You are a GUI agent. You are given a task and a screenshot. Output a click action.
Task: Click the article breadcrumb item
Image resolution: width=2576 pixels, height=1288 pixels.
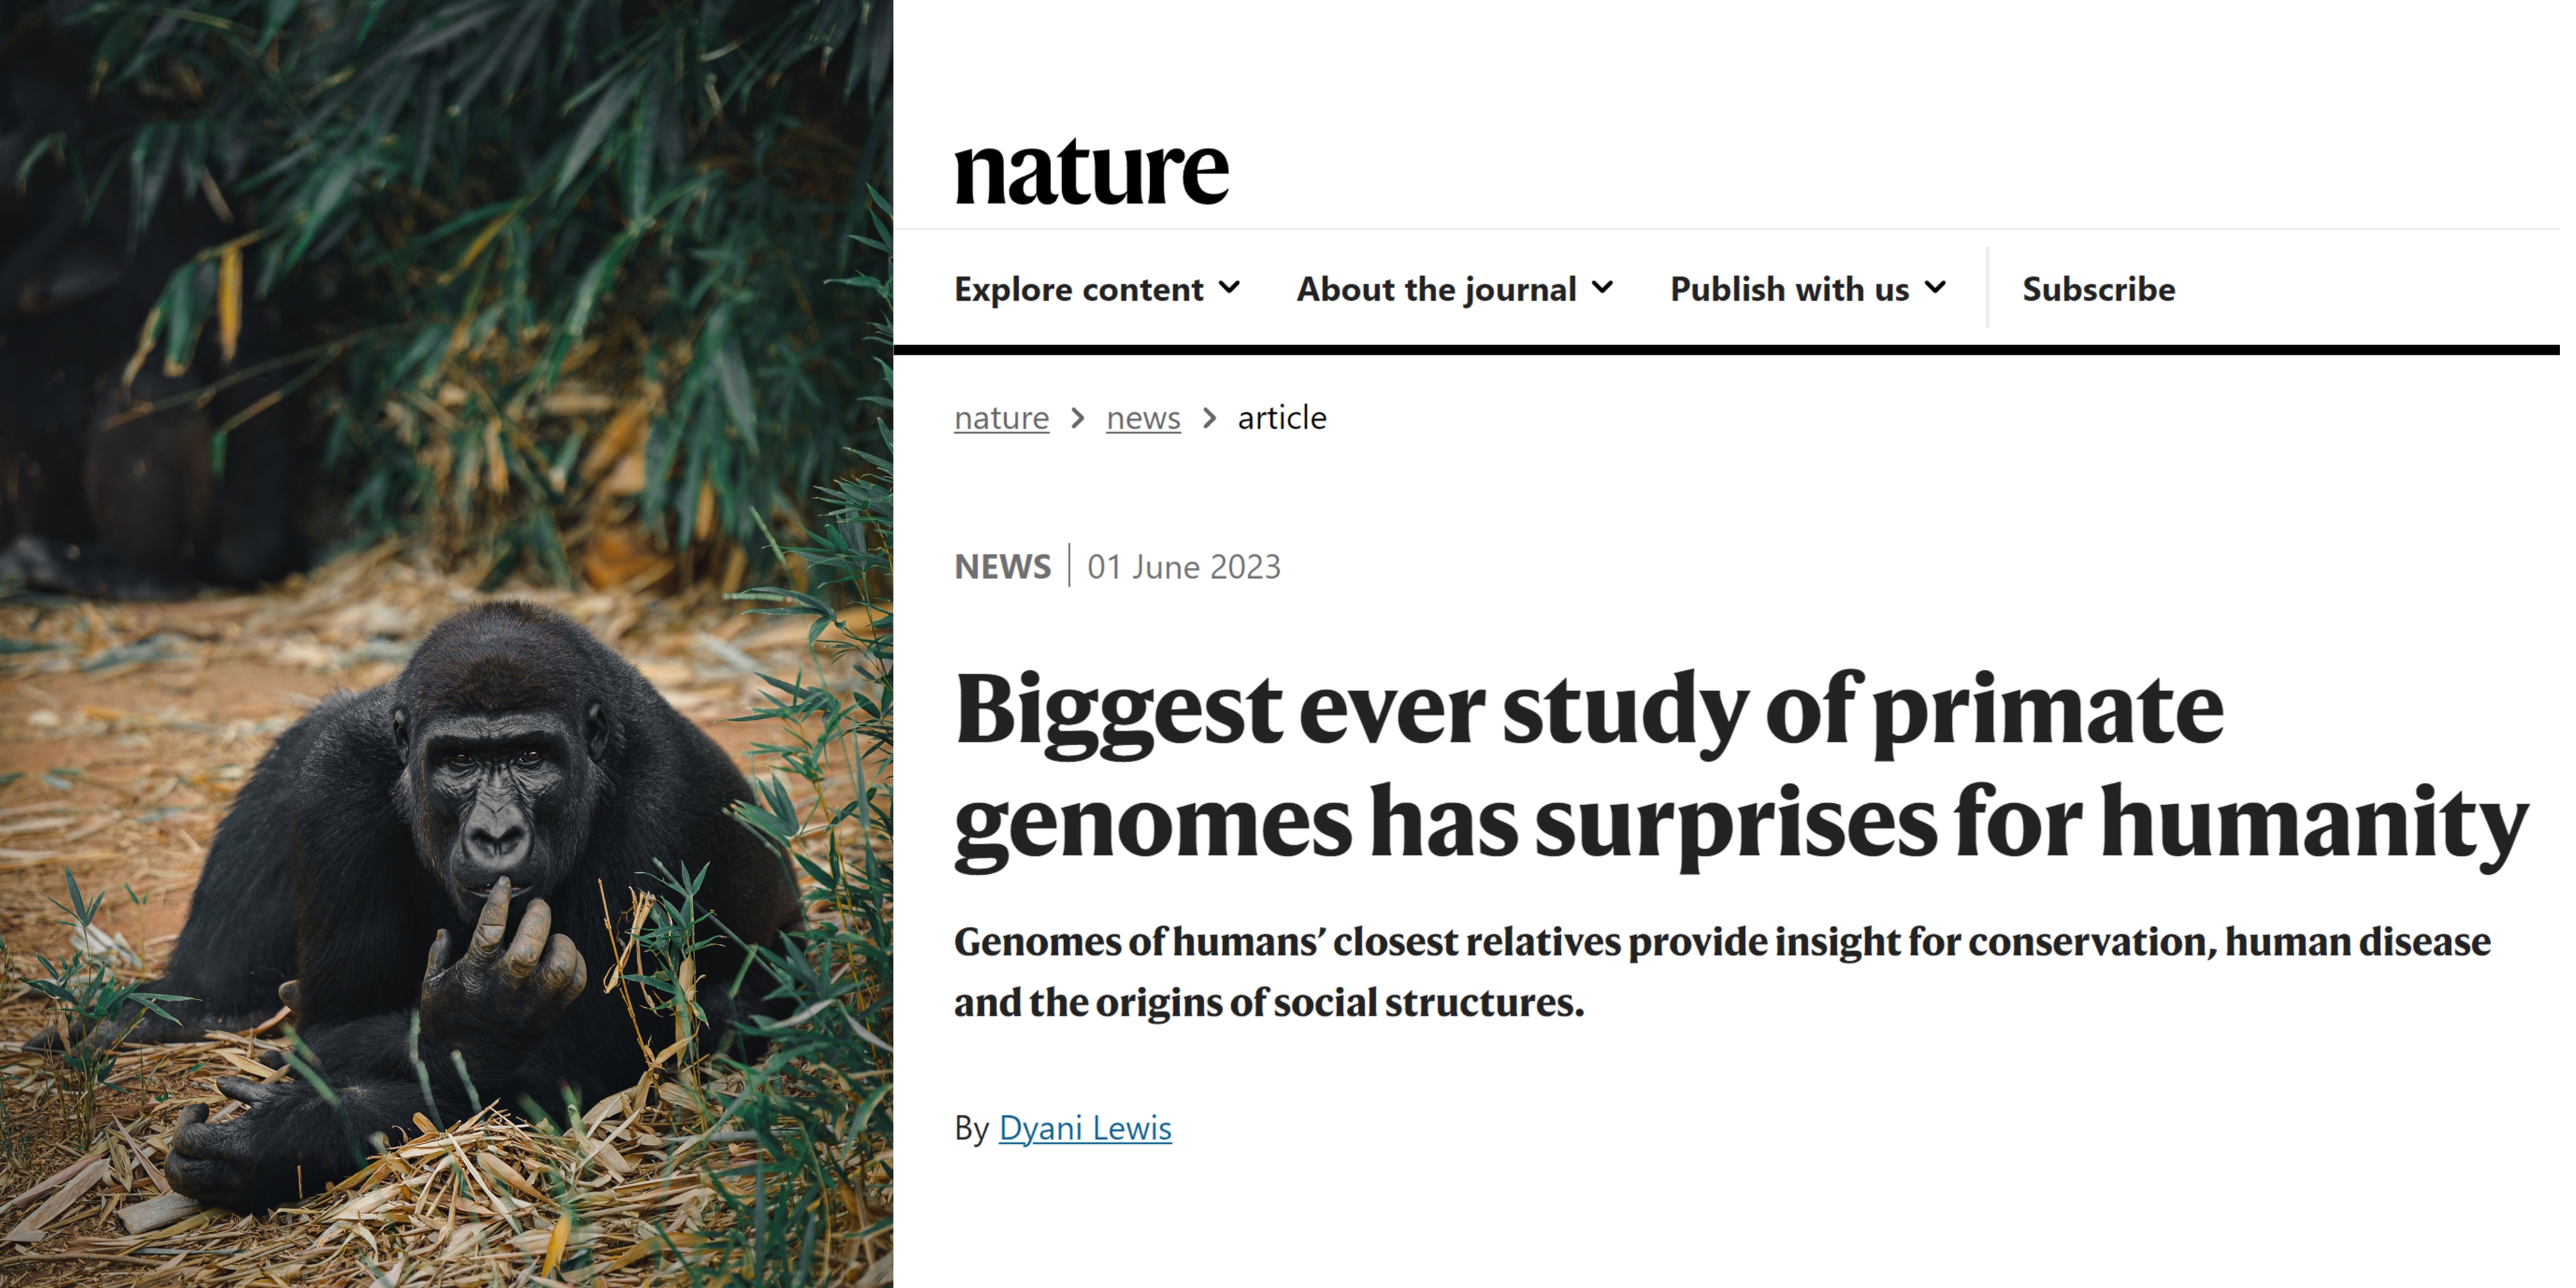[1282, 417]
